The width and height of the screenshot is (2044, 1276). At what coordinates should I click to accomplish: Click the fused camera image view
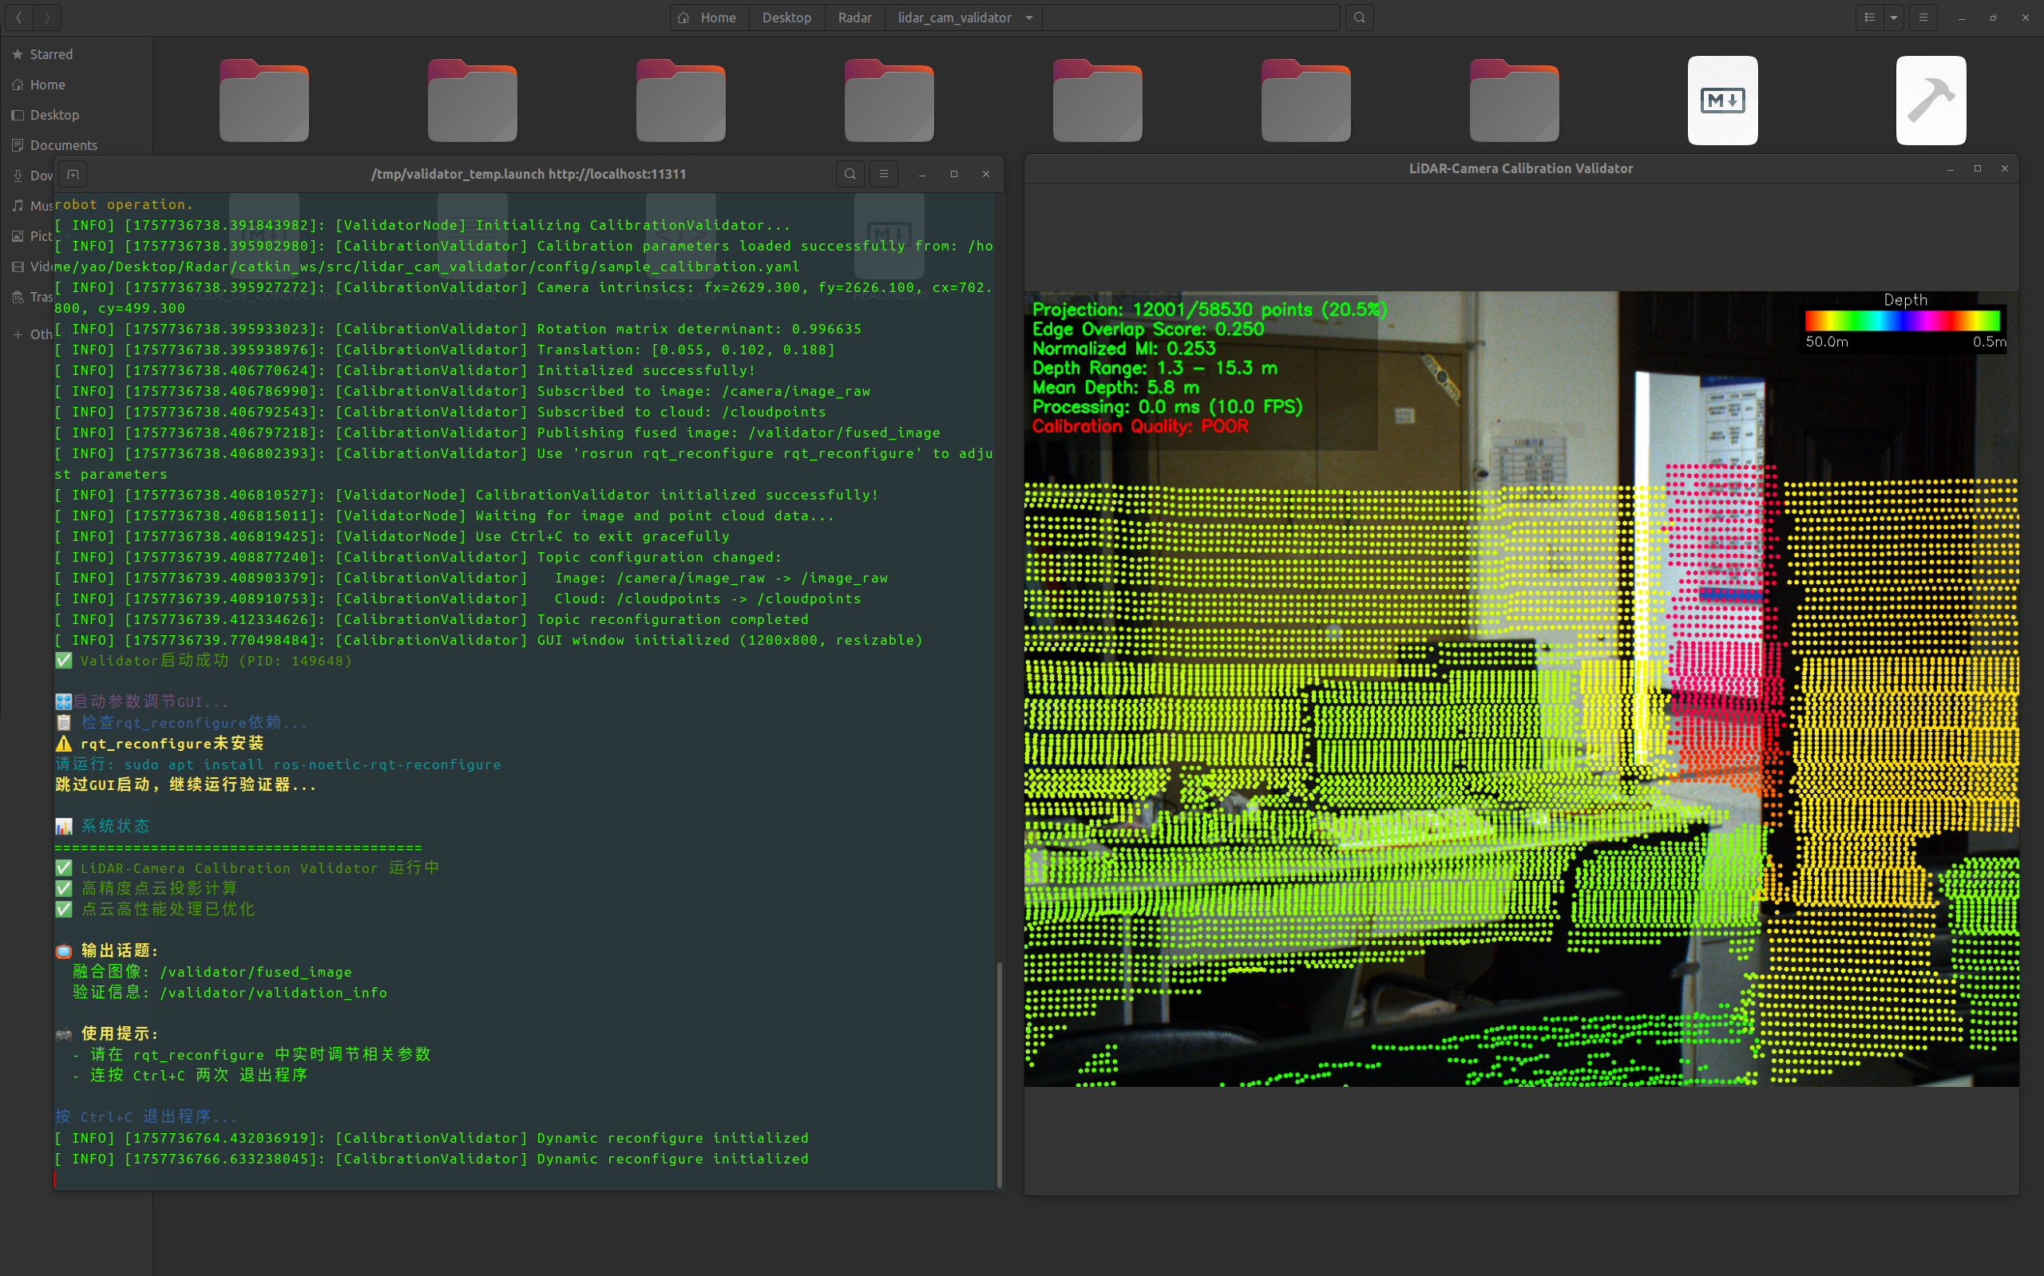click(x=1520, y=689)
